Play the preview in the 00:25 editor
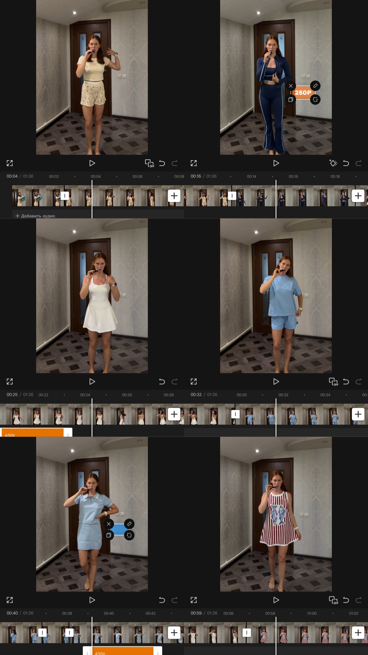368x655 pixels. click(92, 381)
